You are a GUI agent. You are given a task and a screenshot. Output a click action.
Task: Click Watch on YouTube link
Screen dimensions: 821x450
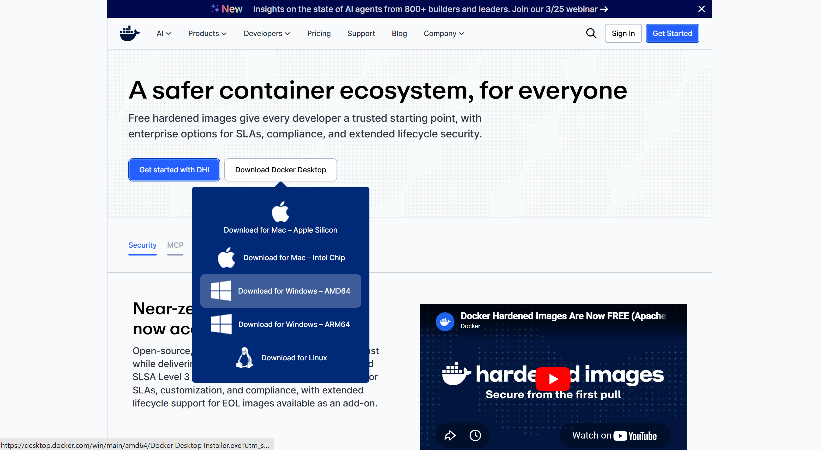[614, 435]
